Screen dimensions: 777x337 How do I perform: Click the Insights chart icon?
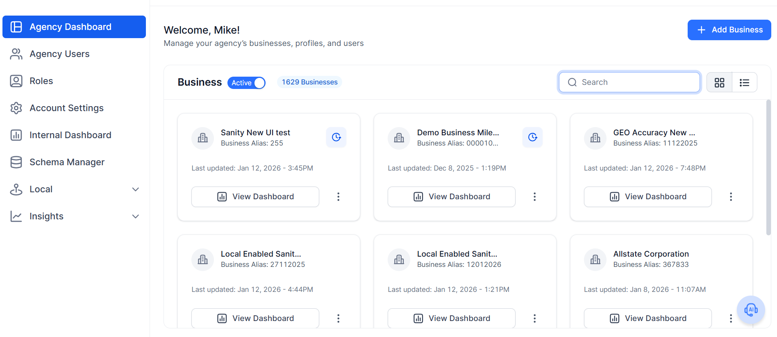(x=16, y=216)
